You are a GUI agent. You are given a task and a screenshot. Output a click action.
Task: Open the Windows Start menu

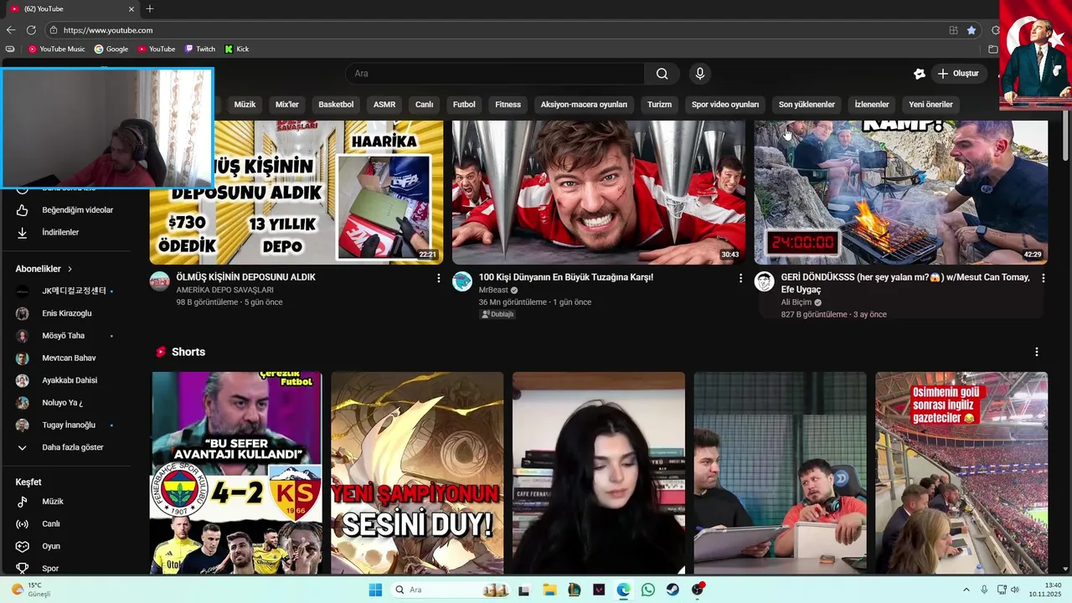375,590
